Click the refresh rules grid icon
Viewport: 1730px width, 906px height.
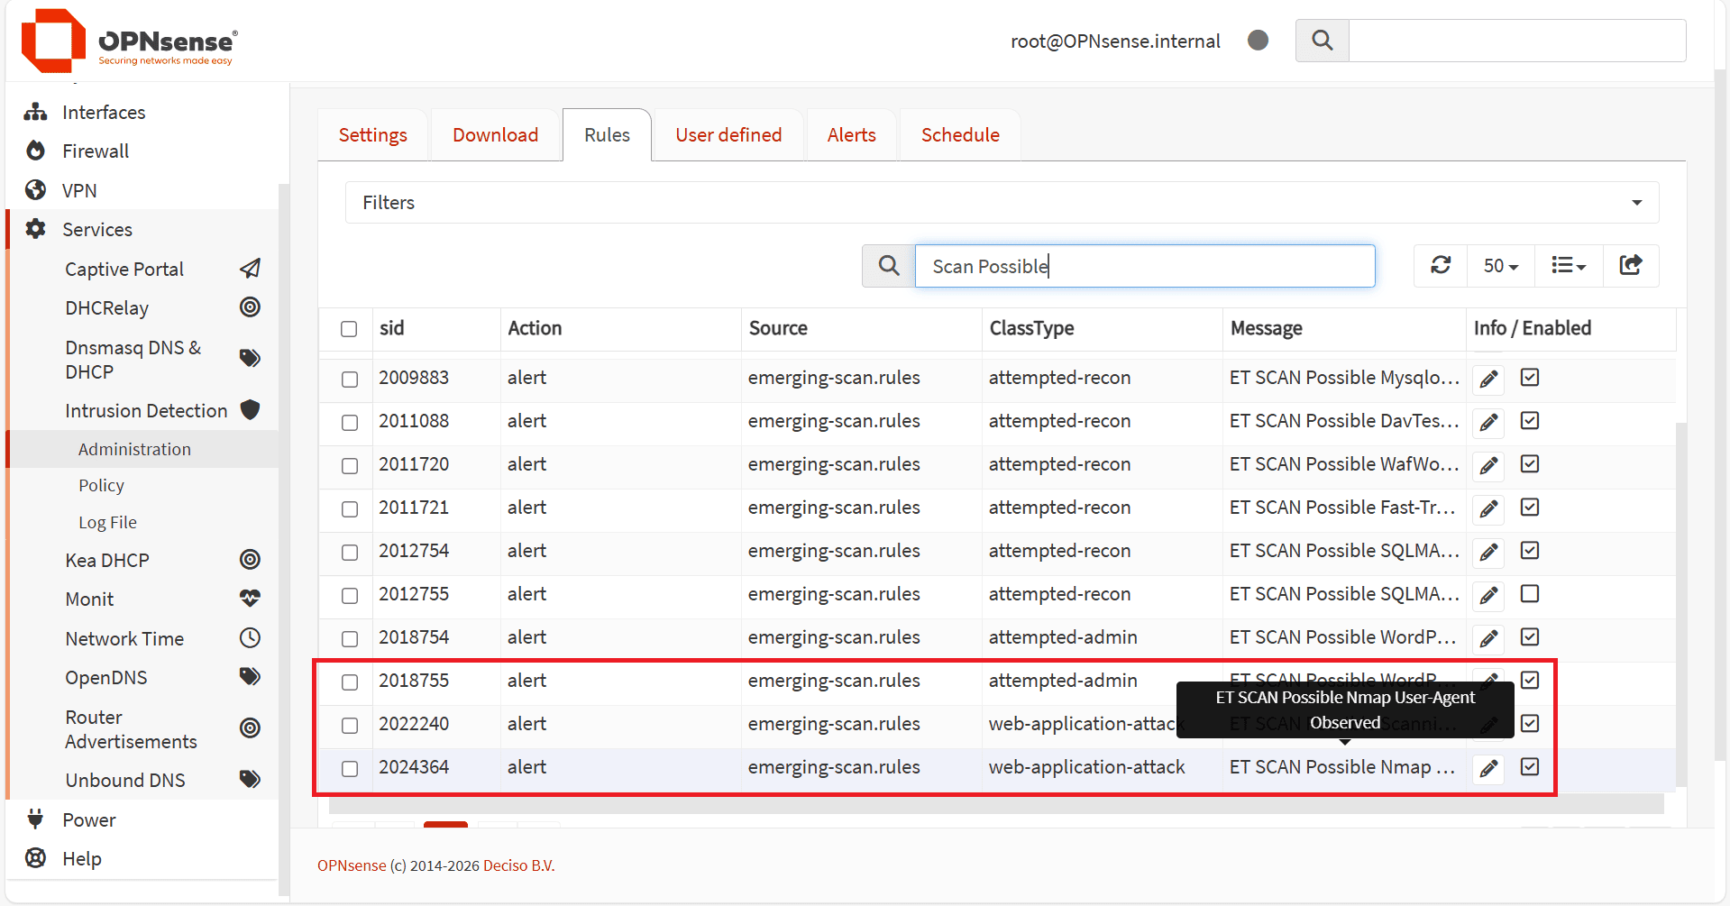[1441, 265]
